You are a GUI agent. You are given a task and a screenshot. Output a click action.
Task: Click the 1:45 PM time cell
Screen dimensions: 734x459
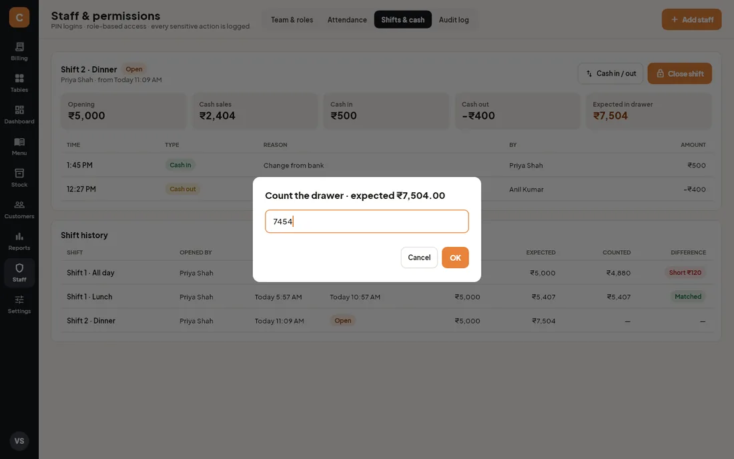click(x=79, y=165)
